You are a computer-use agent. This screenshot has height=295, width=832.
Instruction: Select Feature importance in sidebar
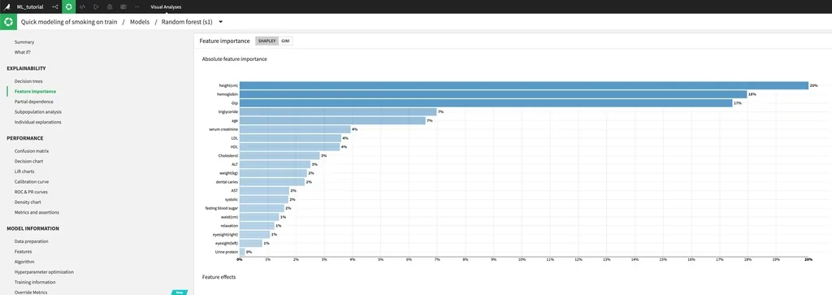[35, 91]
